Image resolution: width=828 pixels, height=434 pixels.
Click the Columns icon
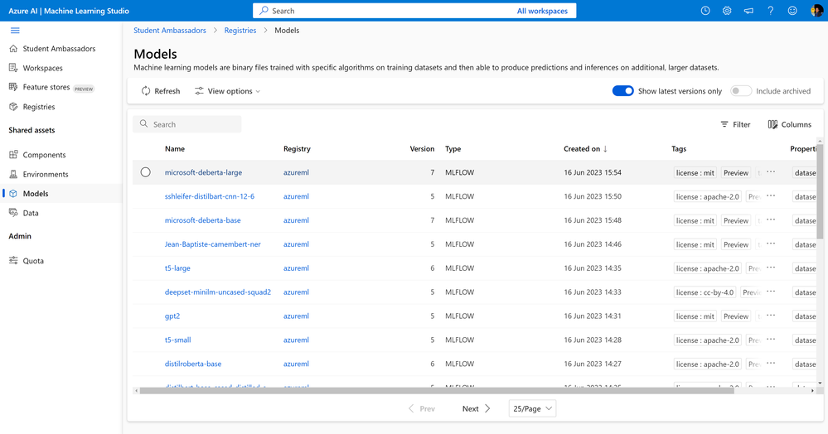[772, 124]
